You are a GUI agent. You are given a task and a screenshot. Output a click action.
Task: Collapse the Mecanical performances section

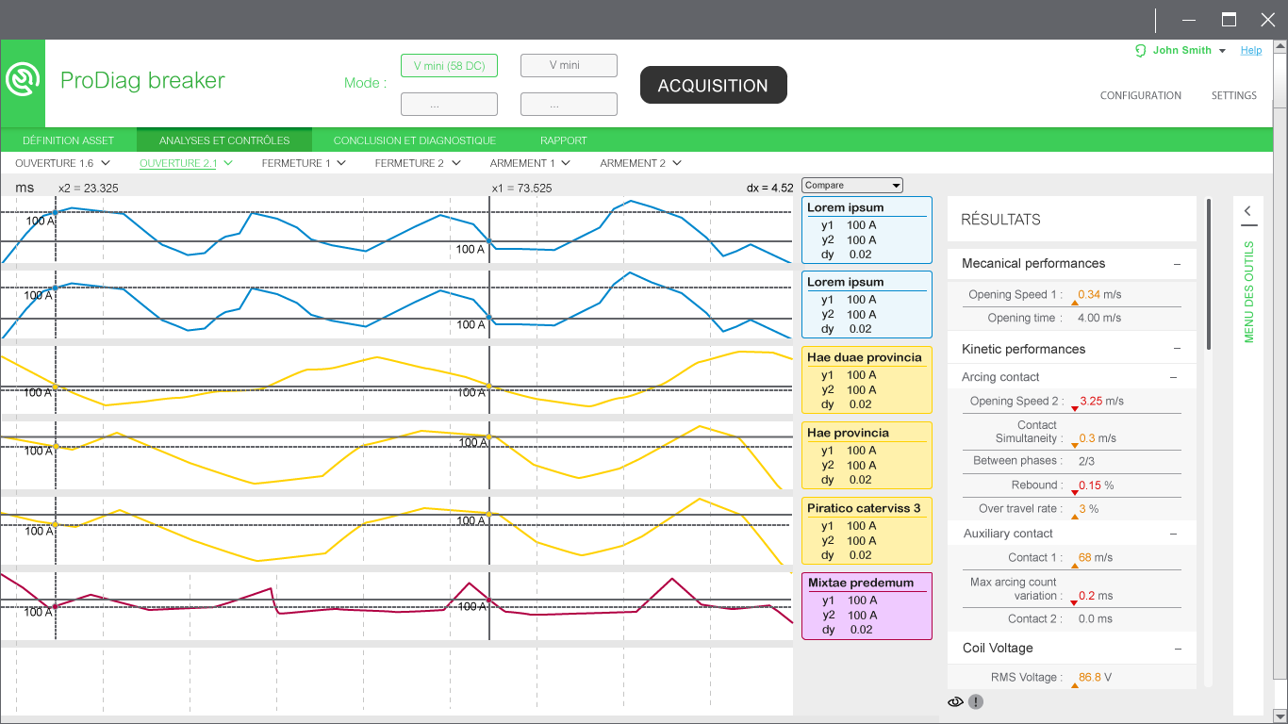point(1177,264)
